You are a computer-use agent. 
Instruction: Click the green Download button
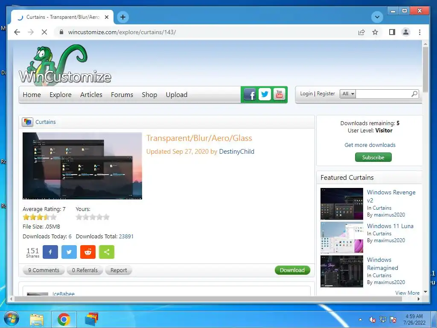pos(292,270)
